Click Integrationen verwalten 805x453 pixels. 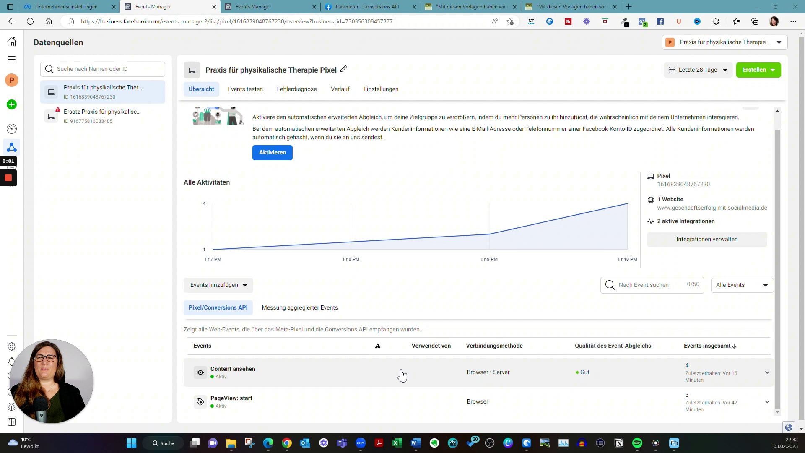(707, 239)
